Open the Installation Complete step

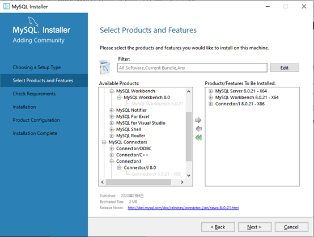35,133
